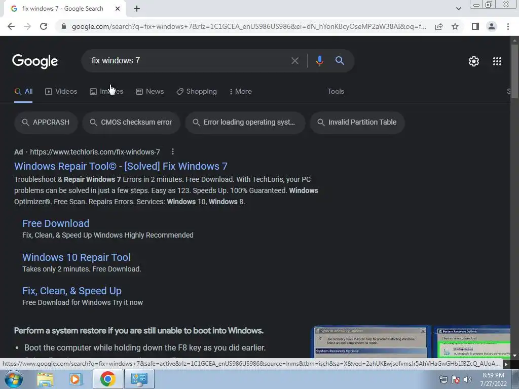
Task: Click 'Perform a system restore' snippet heading
Action: click(139, 331)
